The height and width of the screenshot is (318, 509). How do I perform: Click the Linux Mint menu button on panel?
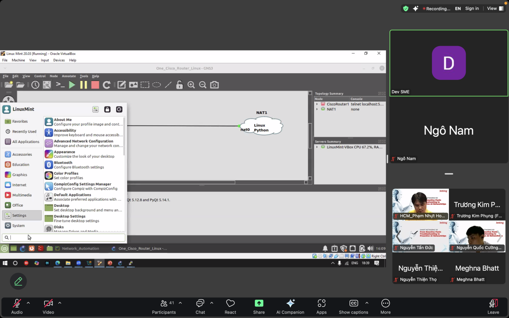4,248
